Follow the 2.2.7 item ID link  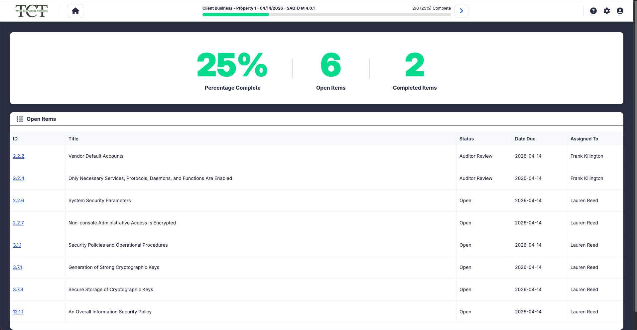pyautogui.click(x=18, y=223)
